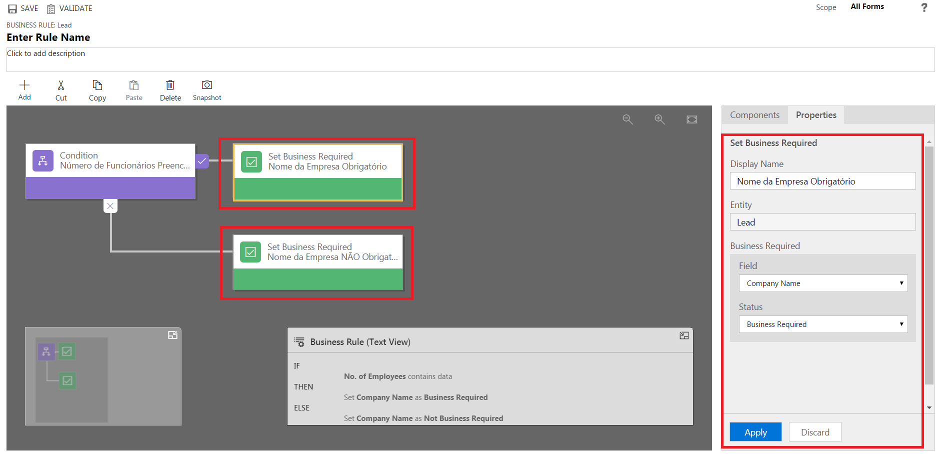Discard the property changes

(x=814, y=432)
